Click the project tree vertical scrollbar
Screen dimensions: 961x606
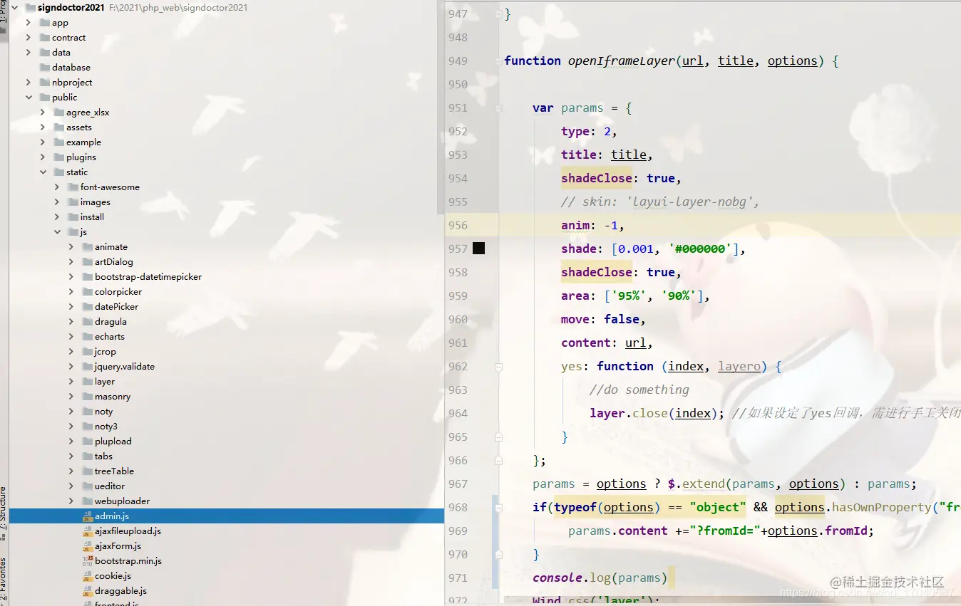441,107
